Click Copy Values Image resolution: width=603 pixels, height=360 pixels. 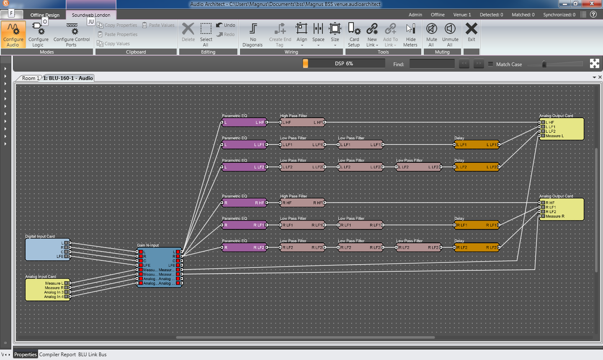[x=113, y=44]
